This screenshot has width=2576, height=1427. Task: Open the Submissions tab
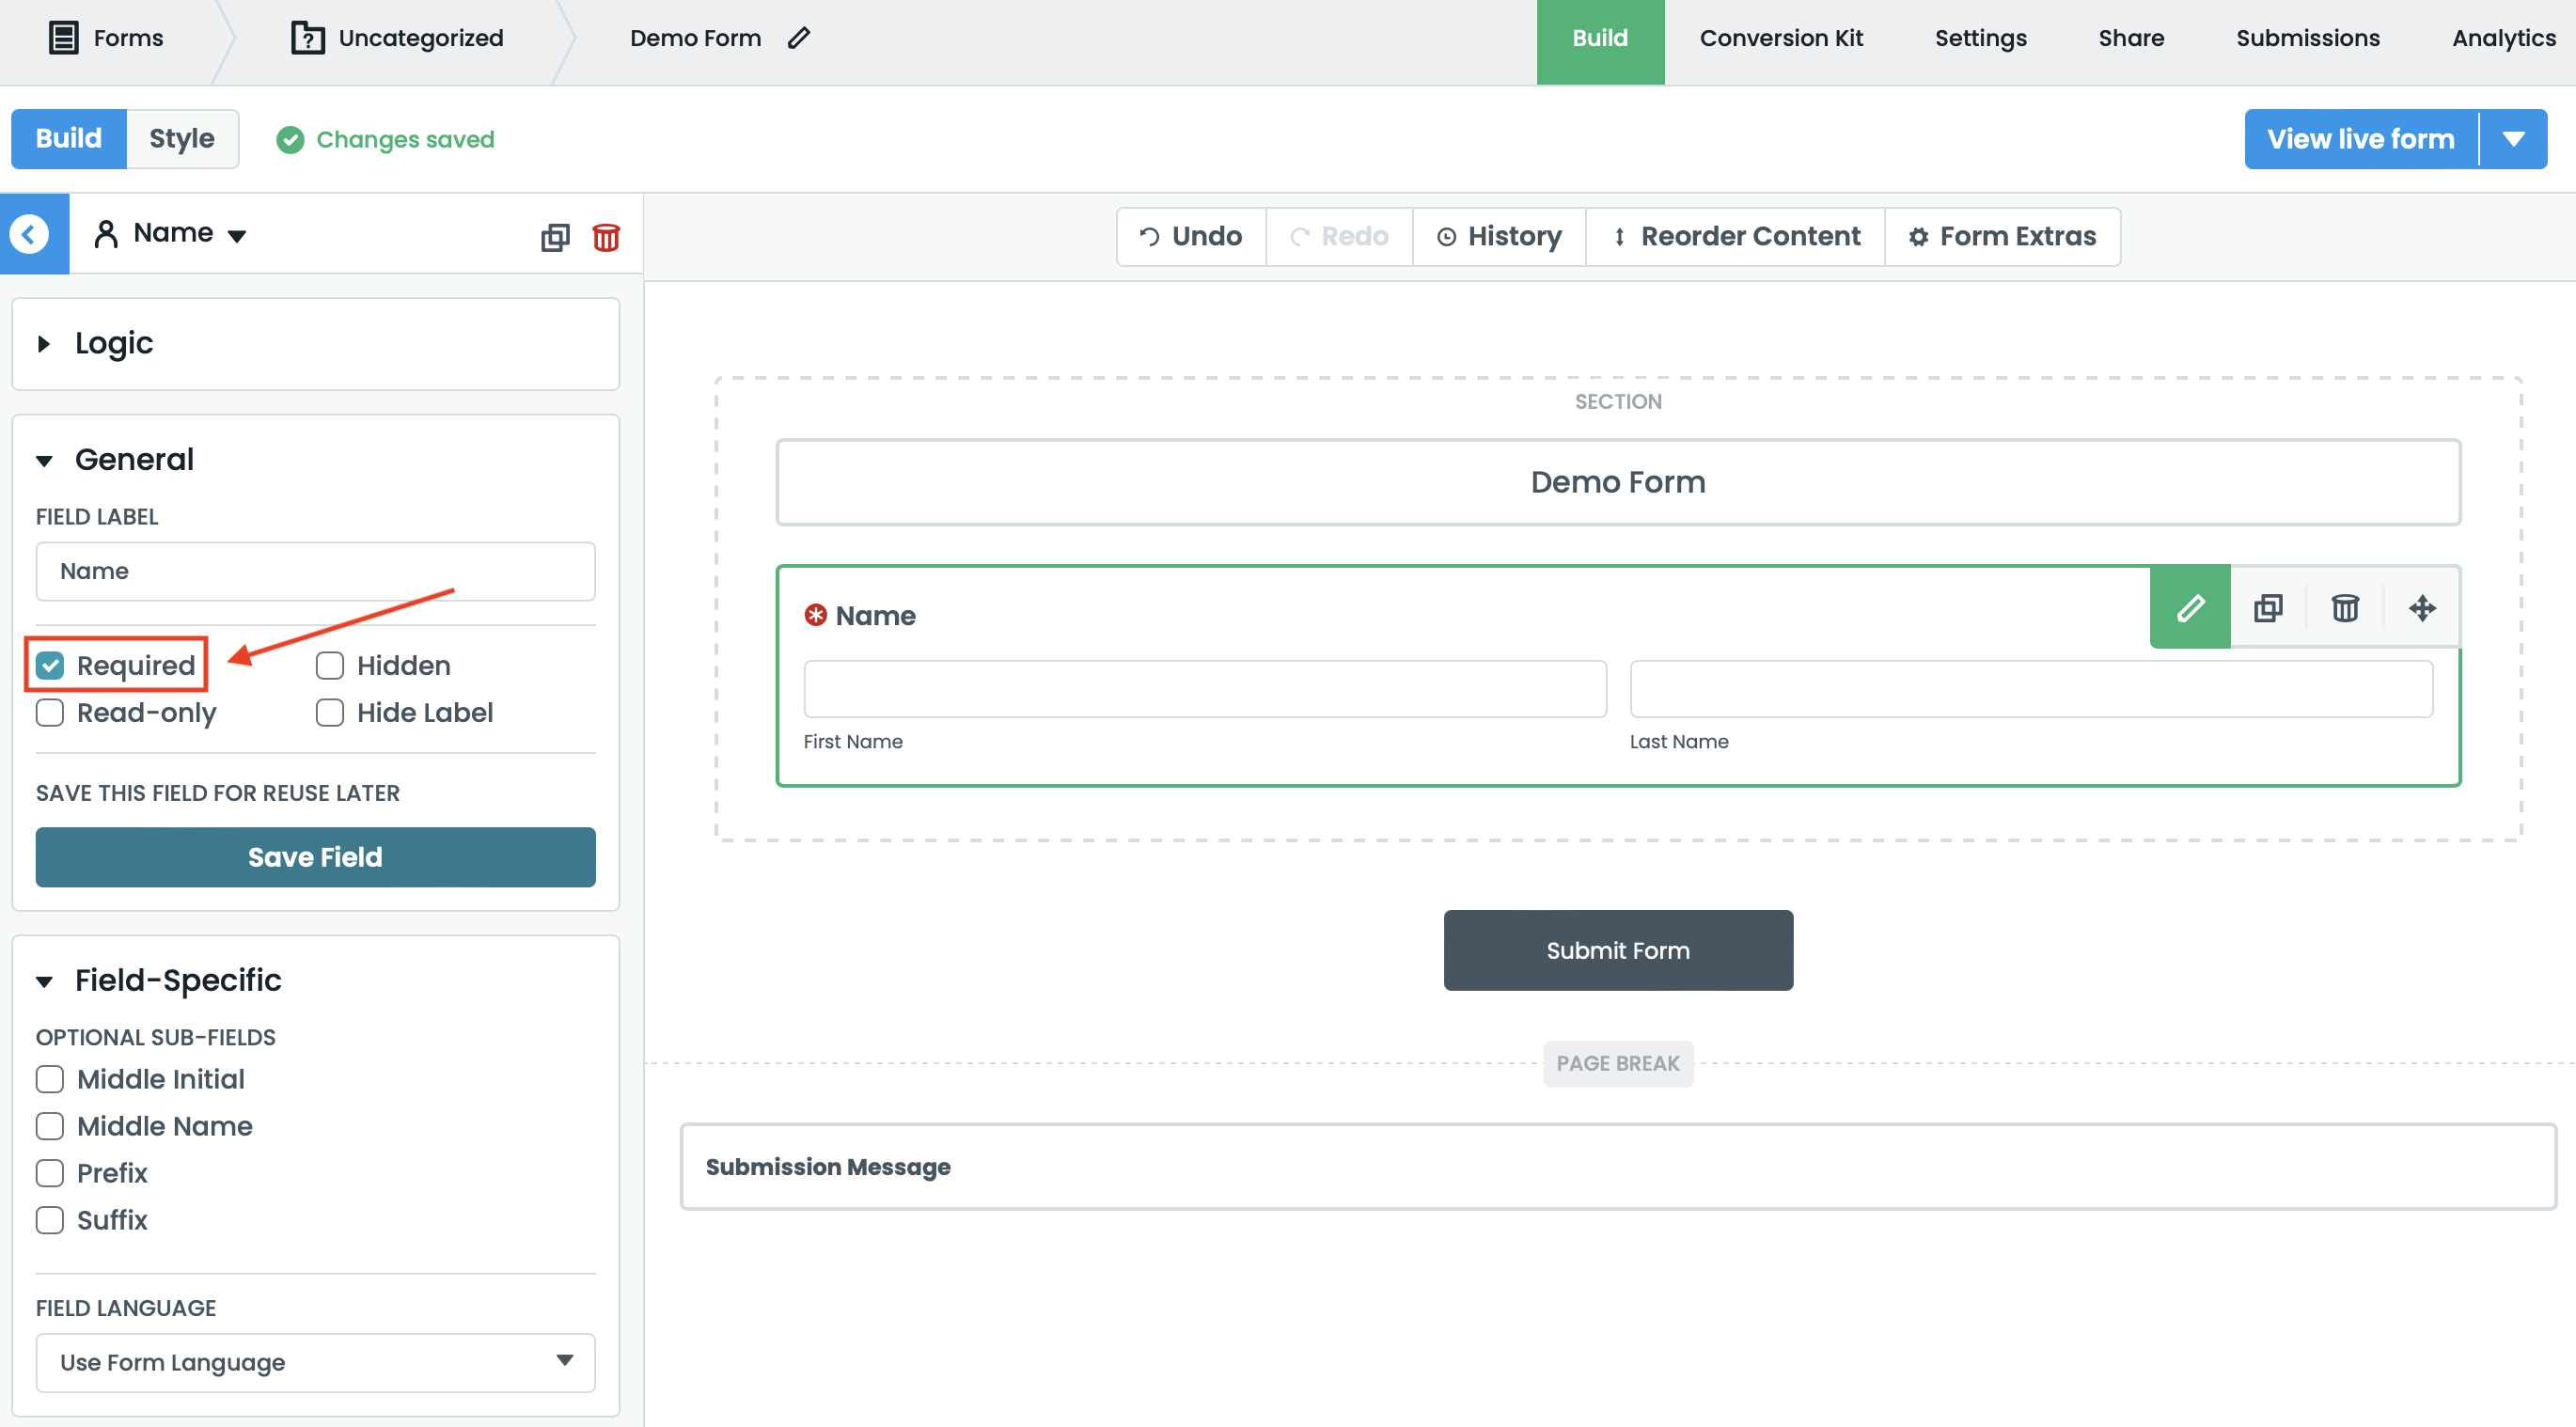pyautogui.click(x=2307, y=38)
